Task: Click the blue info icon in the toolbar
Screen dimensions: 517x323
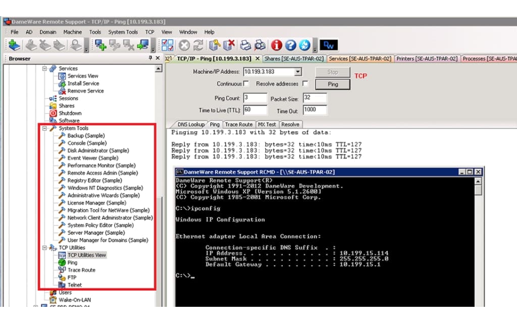Action: pyautogui.click(x=276, y=45)
